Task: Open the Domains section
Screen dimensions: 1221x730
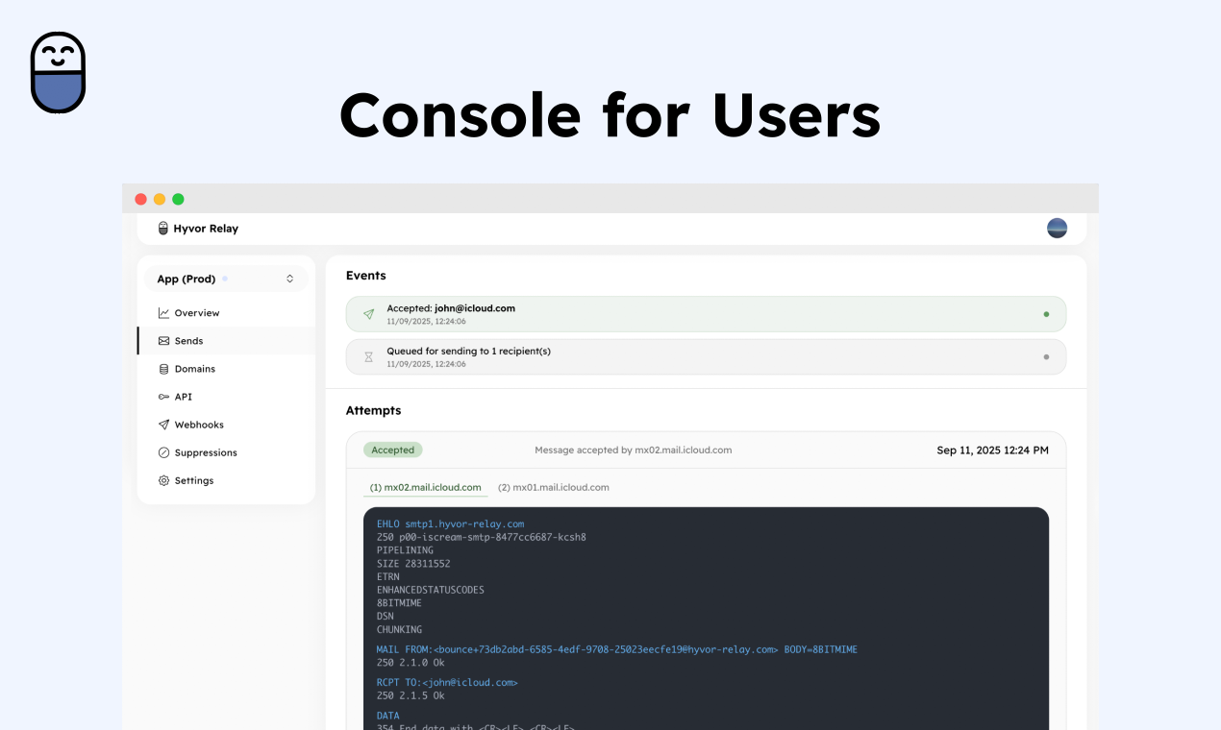Action: [227, 369]
